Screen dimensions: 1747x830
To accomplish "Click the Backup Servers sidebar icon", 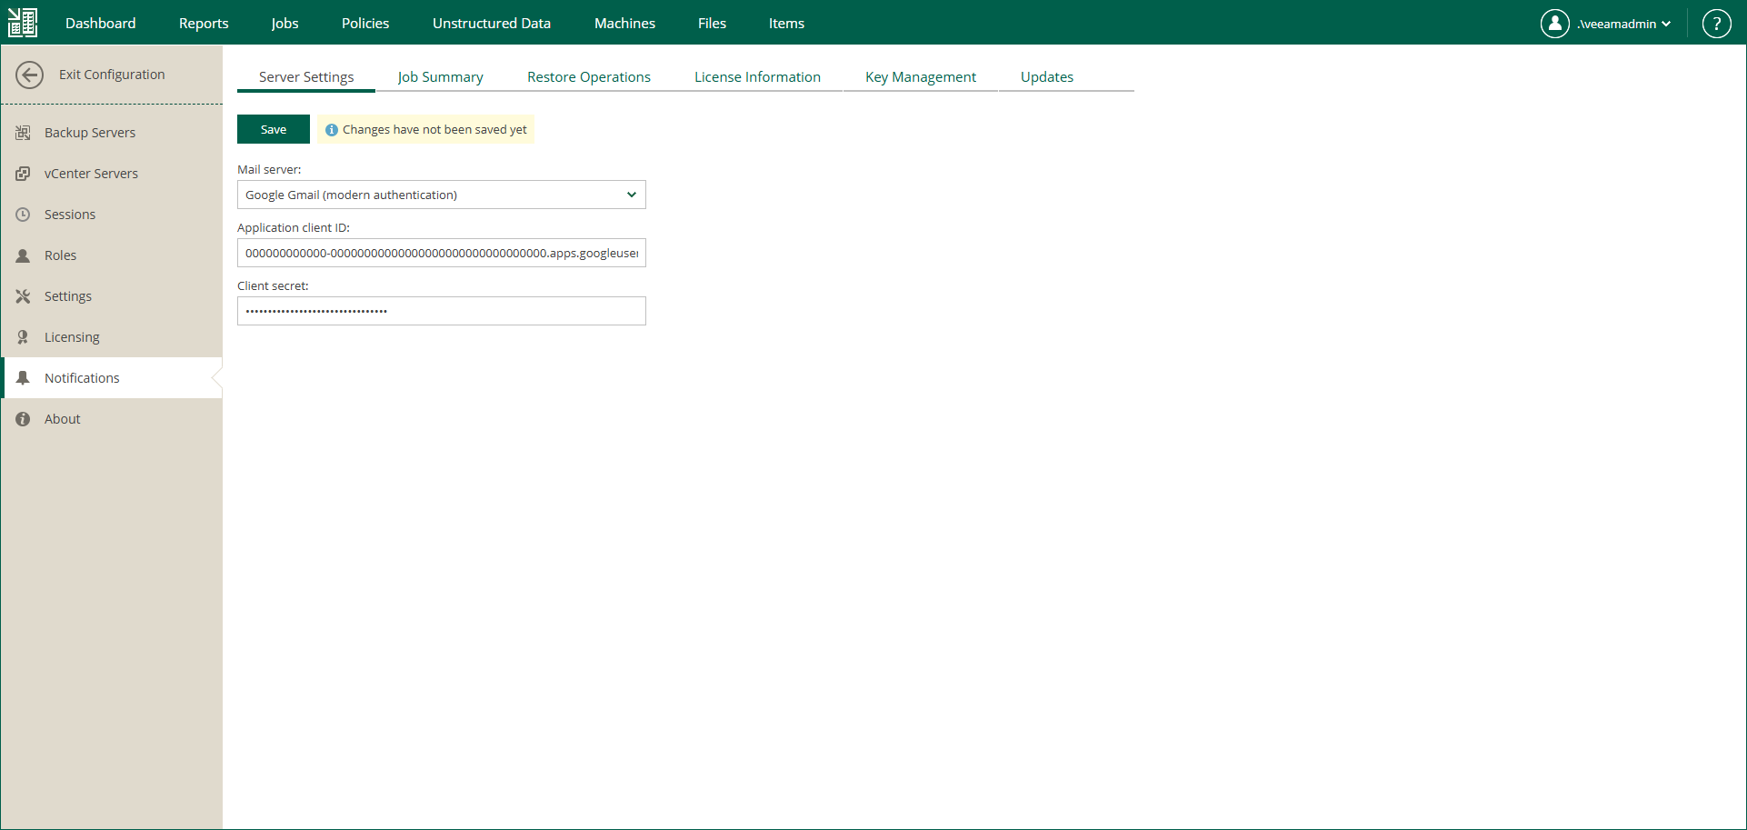I will (24, 132).
